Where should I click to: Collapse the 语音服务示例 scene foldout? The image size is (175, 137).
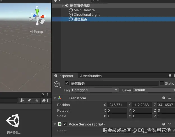(x=63, y=6)
